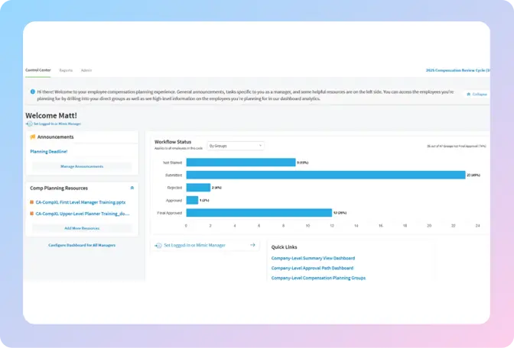The width and height of the screenshot is (514, 348).
Task: Open the Planning Deadline! announcement link
Action: pos(49,152)
